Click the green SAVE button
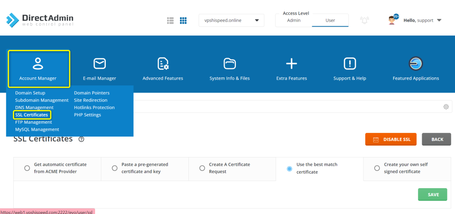 433,194
